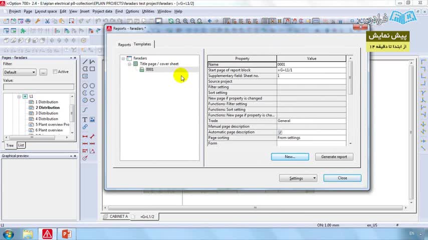This screenshot has width=428, height=240.
Task: Open the Help menu
Action: coord(178,11)
